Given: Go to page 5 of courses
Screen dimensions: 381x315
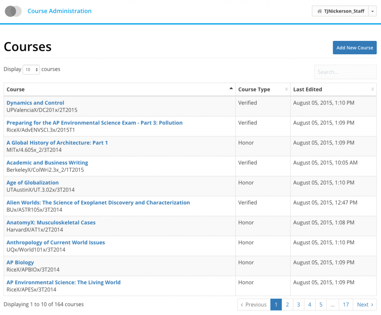Looking at the screenshot, I should pos(321,305).
